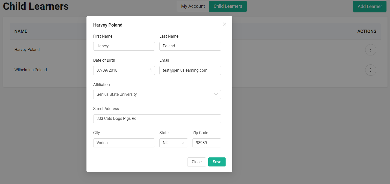Click the Close button in dialog footer
This screenshot has height=184, width=390.
(x=197, y=162)
